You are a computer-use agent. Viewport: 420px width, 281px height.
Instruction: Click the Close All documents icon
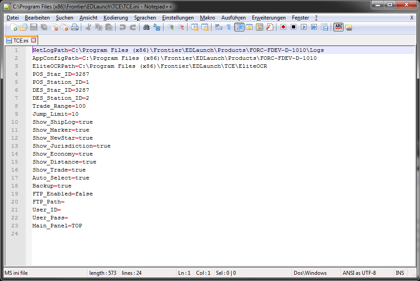click(64, 27)
